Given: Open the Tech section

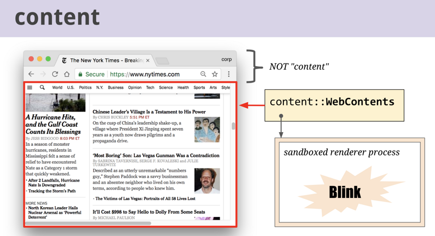Looking at the screenshot, I should (150, 88).
